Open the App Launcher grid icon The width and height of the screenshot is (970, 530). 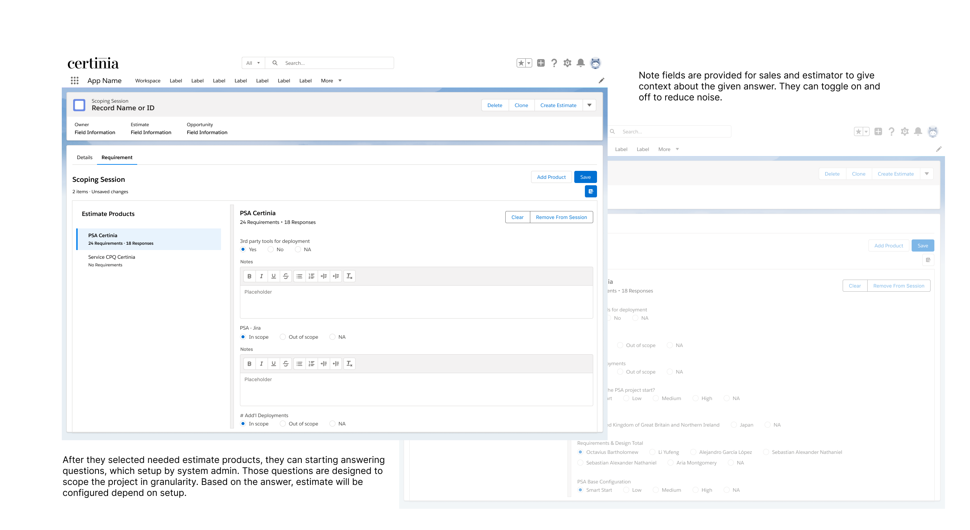click(75, 81)
